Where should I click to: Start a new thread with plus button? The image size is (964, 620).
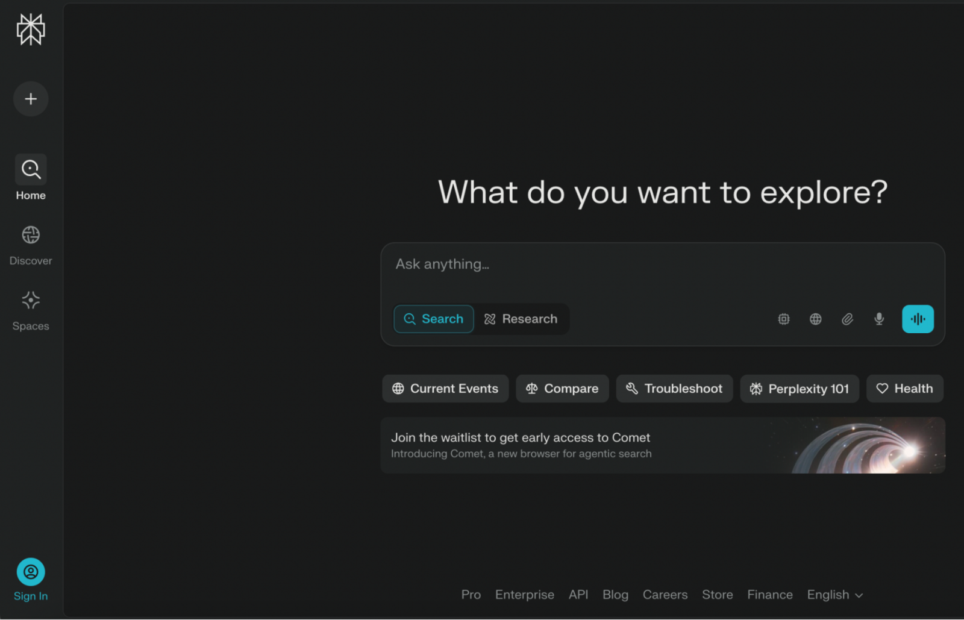[31, 99]
